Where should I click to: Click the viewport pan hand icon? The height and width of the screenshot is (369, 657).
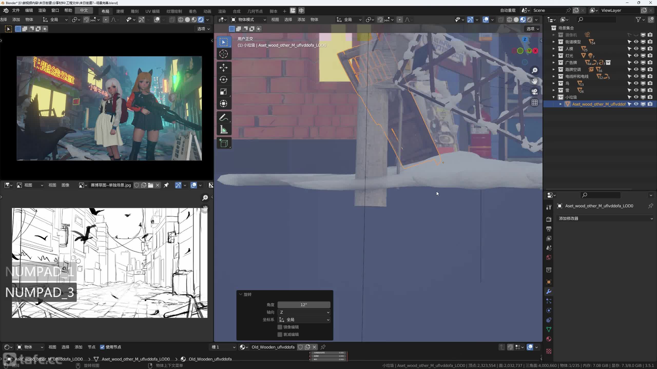coord(535,81)
